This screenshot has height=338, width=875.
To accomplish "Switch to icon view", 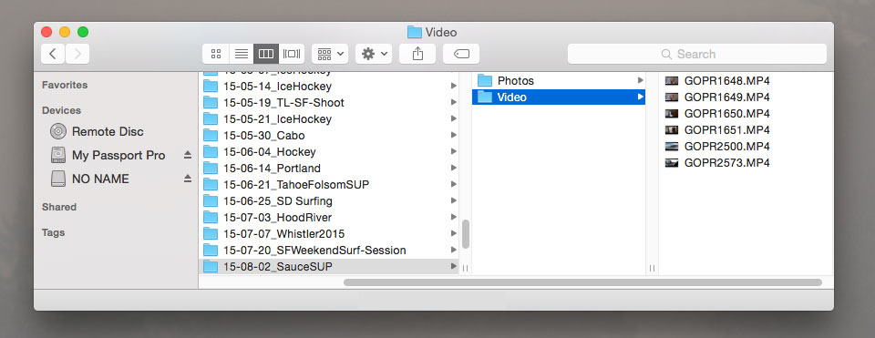I will click(216, 54).
